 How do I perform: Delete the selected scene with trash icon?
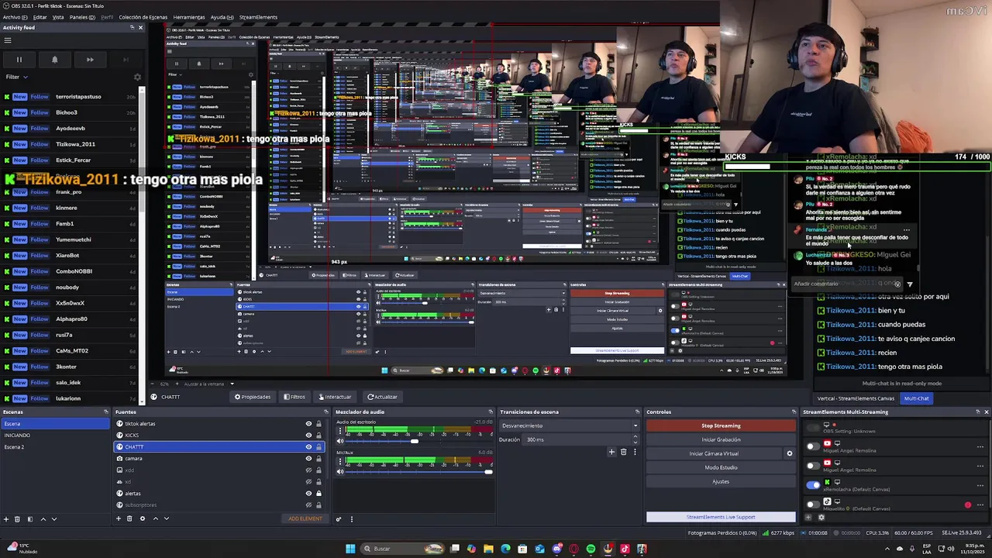18,518
